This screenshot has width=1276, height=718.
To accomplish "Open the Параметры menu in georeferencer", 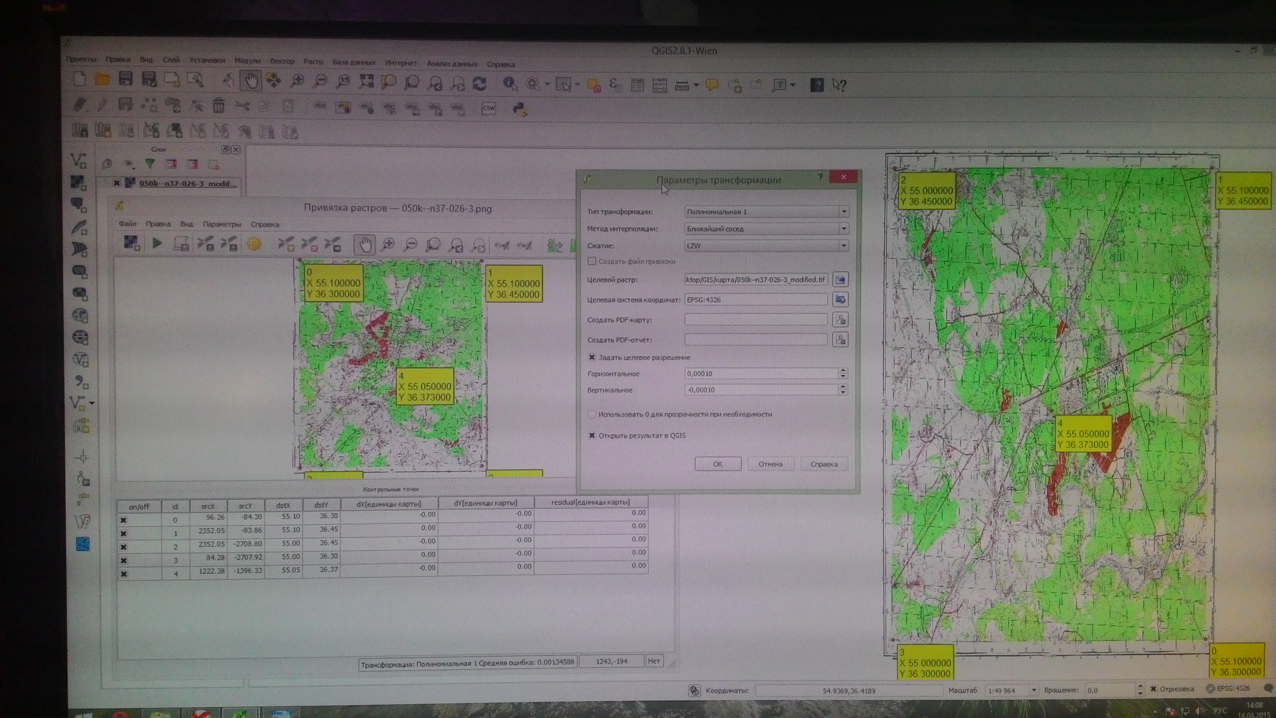I will pos(221,224).
